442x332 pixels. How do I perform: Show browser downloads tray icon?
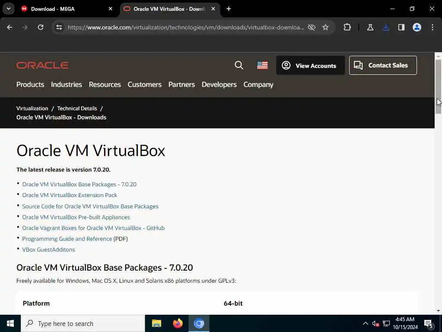coord(386,27)
